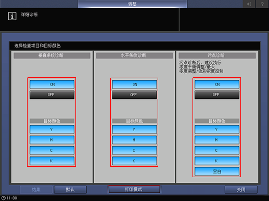Click the information icon beside 详细诊断
This screenshot has width=269, height=201.
(12, 16)
